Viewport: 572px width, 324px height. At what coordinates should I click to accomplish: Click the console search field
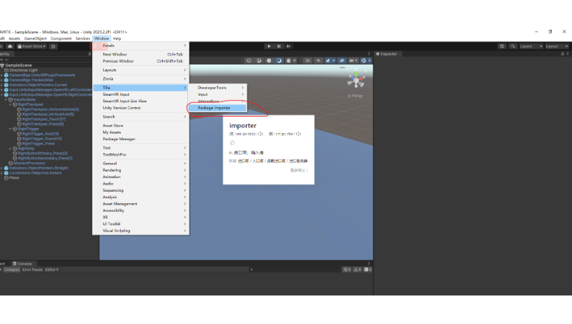(295, 270)
